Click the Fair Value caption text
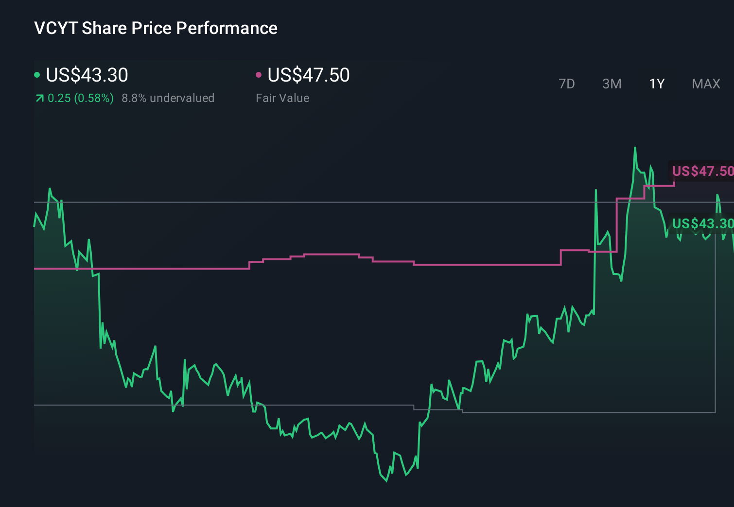734x507 pixels. 282,98
